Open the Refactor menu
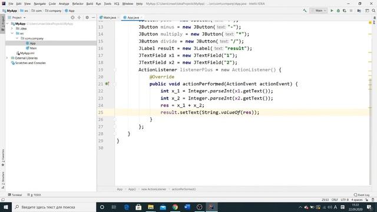This screenshot has height=212, width=377. click(x=78, y=4)
